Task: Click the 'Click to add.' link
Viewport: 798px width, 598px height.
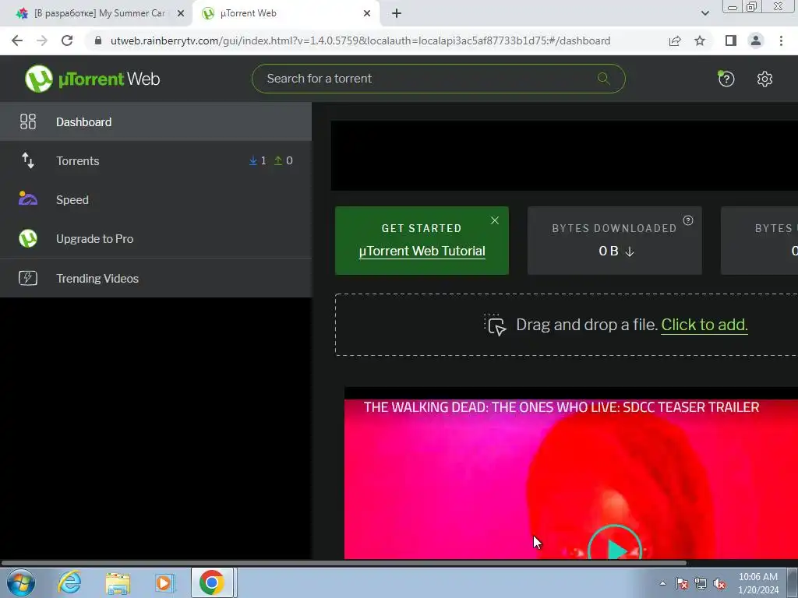Action: (x=704, y=325)
